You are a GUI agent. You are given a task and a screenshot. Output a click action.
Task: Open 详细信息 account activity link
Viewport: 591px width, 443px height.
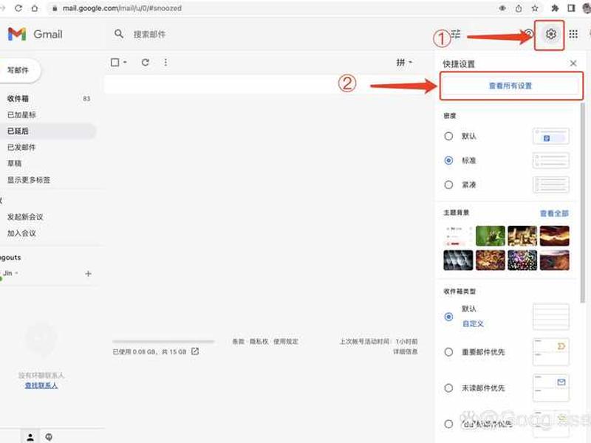[405, 351]
